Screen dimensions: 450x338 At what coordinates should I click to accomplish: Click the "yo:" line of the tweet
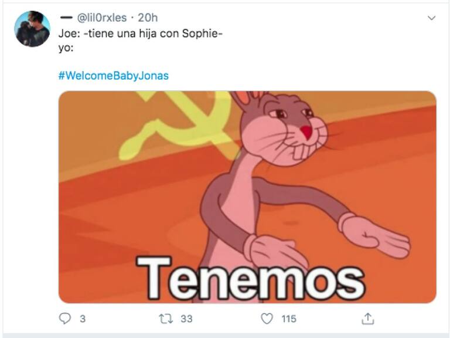(x=66, y=48)
